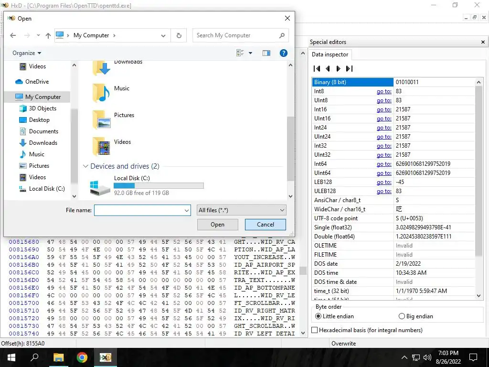489x367 pixels.
Task: Click in the File name field
Action: coord(139,210)
